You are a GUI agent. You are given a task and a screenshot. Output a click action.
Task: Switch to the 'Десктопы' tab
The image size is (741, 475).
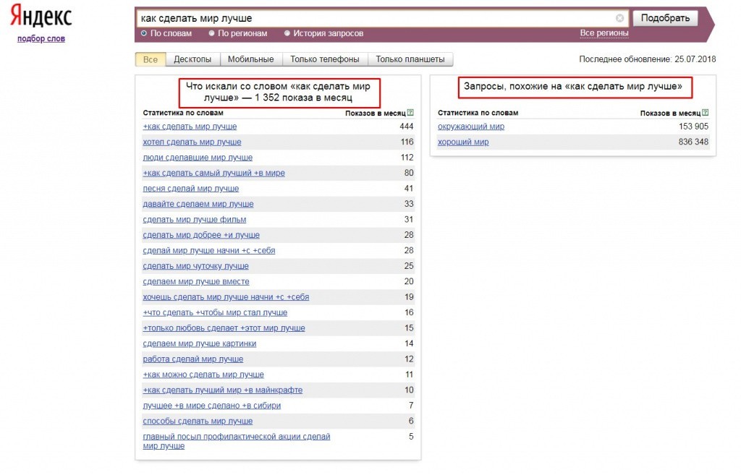192,59
